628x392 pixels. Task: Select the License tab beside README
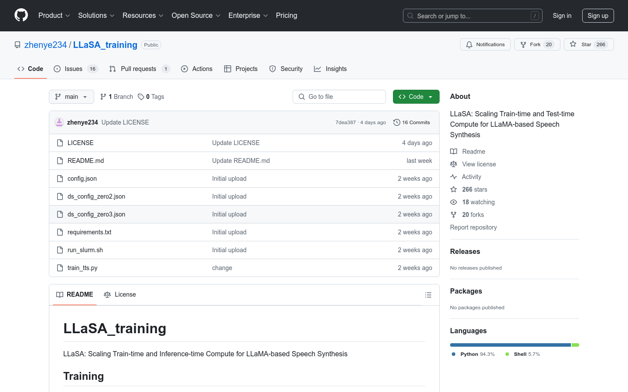point(120,294)
